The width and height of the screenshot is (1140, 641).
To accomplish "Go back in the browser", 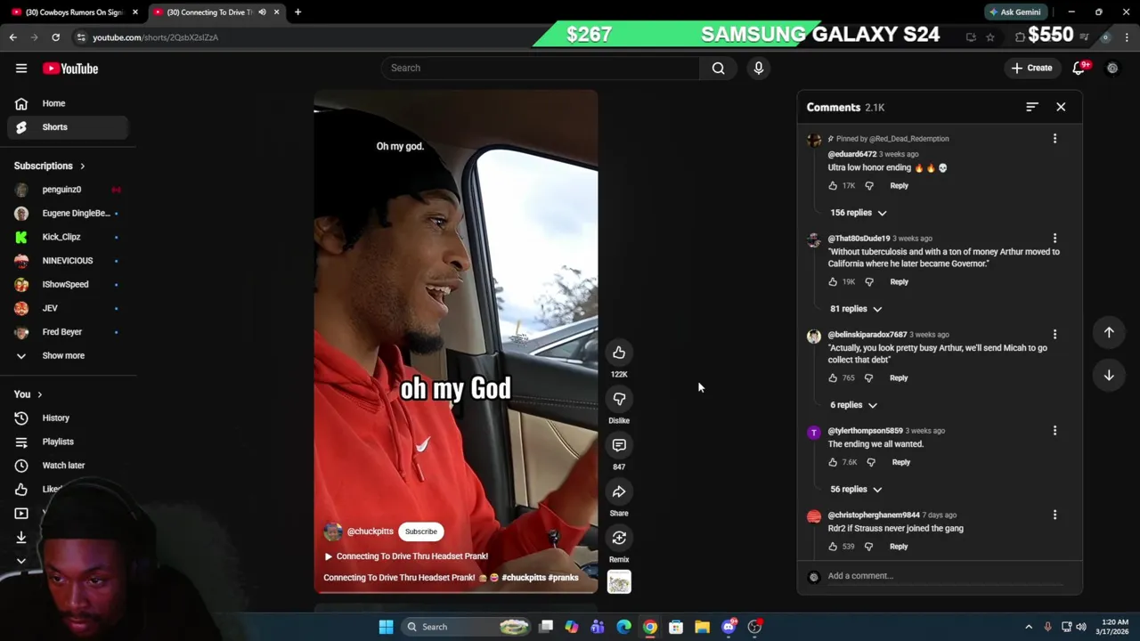I will [x=12, y=37].
